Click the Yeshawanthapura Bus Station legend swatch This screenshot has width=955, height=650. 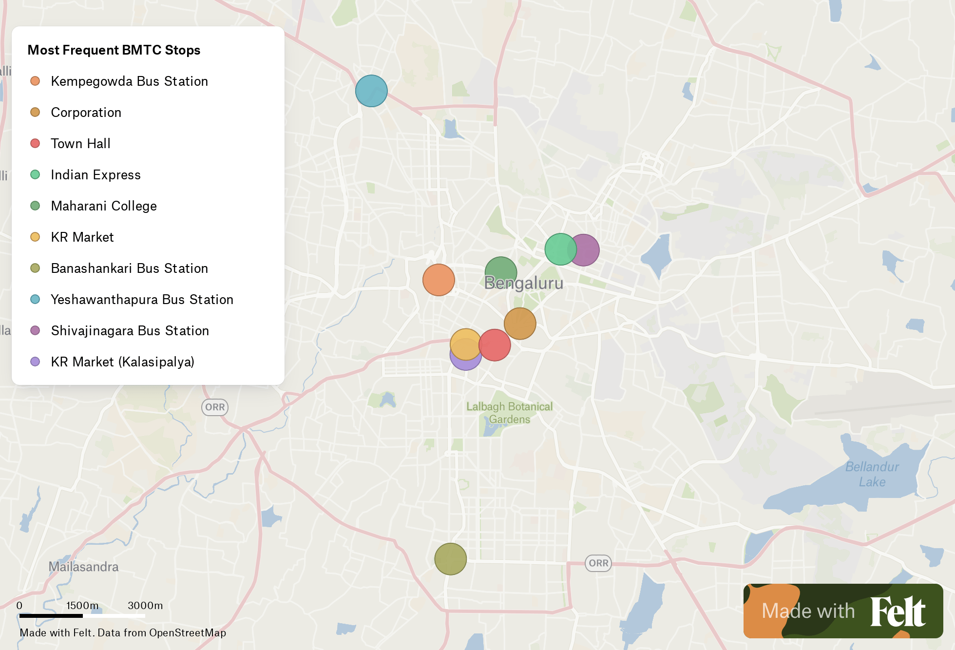point(35,299)
